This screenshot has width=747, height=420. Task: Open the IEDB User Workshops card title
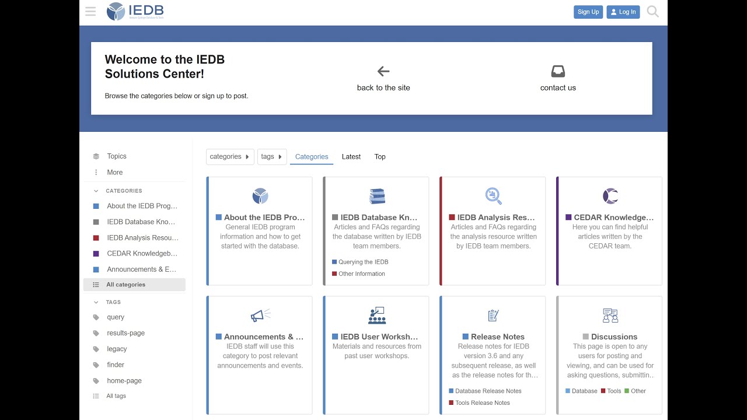click(375, 337)
